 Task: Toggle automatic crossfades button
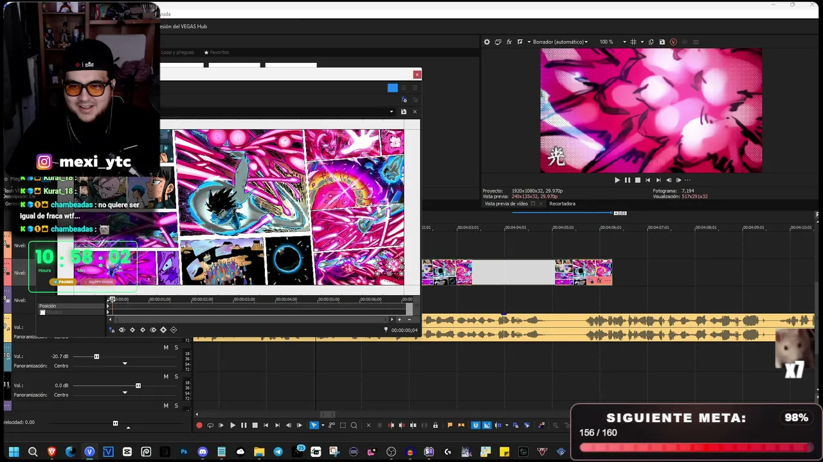pyautogui.click(x=487, y=425)
